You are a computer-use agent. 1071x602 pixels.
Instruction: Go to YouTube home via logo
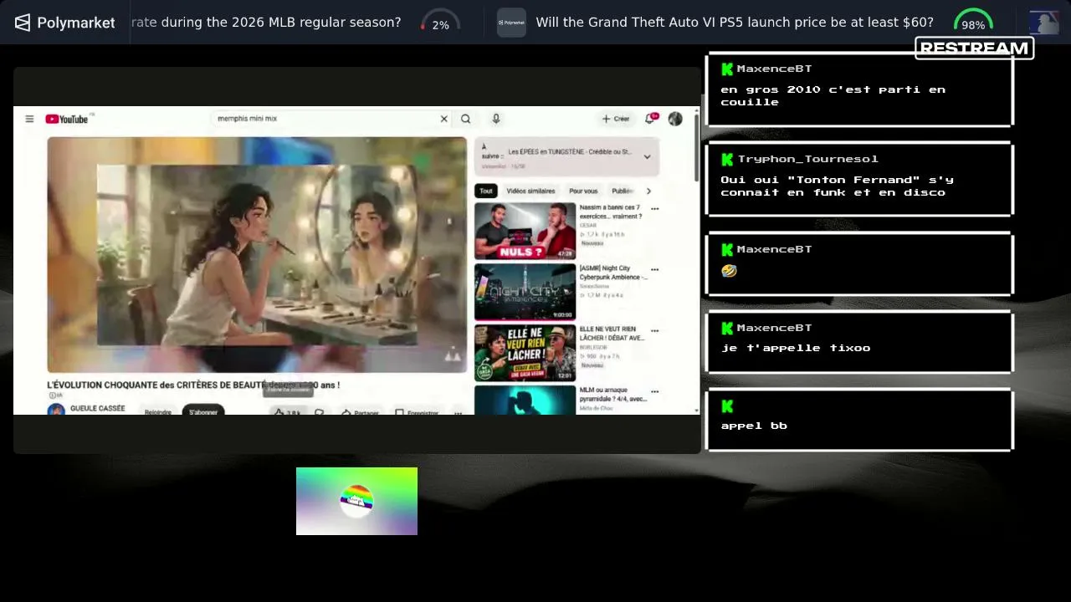click(x=67, y=119)
